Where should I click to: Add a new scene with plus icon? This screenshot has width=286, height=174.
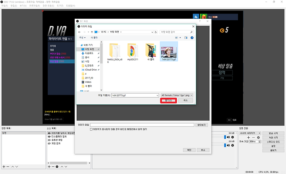tap(4, 166)
